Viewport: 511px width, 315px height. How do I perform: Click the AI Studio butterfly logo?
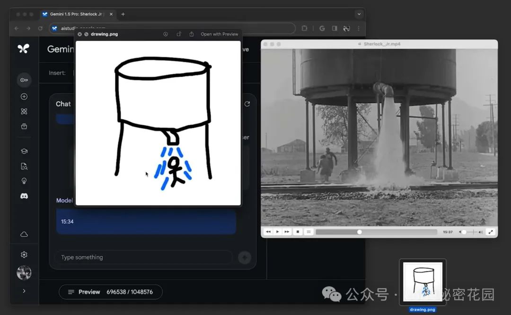[24, 49]
